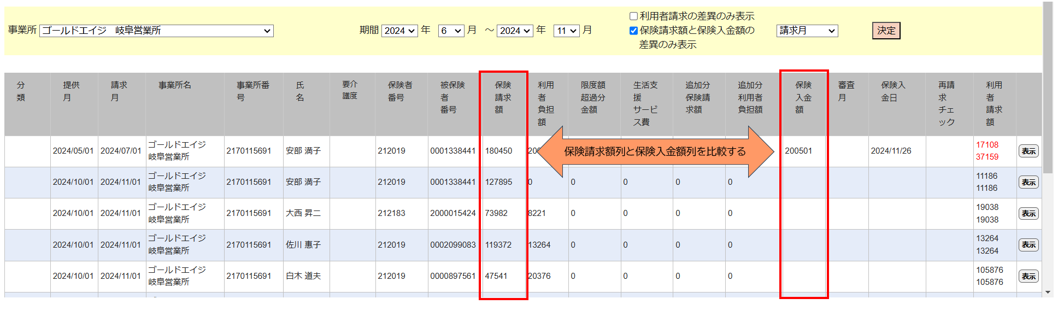The image size is (1058, 310).
Task: Click 表示 button for 大西 昇二 row
Action: 1028,214
